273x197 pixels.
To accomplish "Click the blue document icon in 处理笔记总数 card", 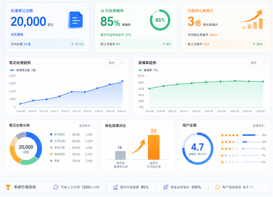I will point(75,20).
